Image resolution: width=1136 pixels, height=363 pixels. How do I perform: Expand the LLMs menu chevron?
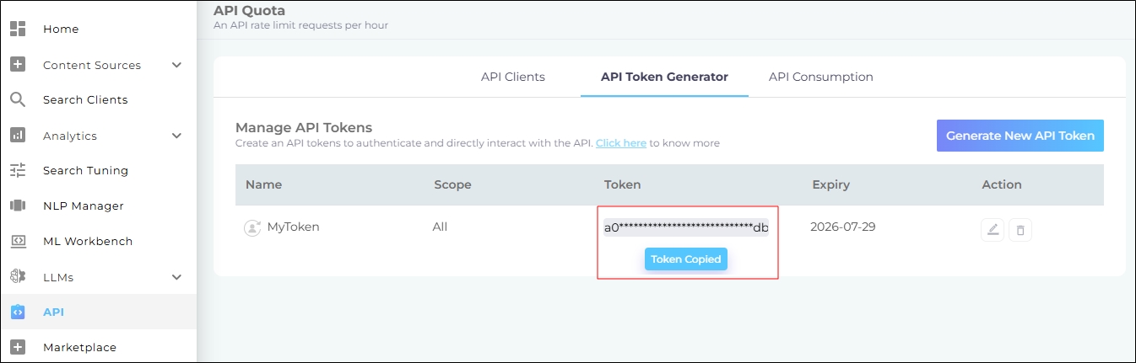tap(176, 277)
